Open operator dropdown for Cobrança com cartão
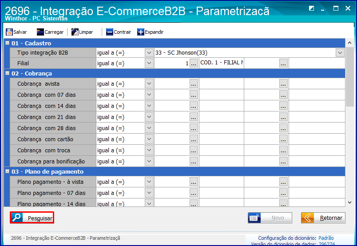The width and height of the screenshot is (357, 246). tap(149, 139)
